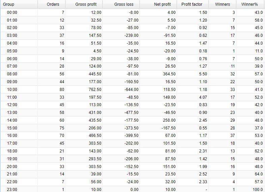265x192 pixels.
Task: Sort table by Group column header
Action: [x=9, y=4]
